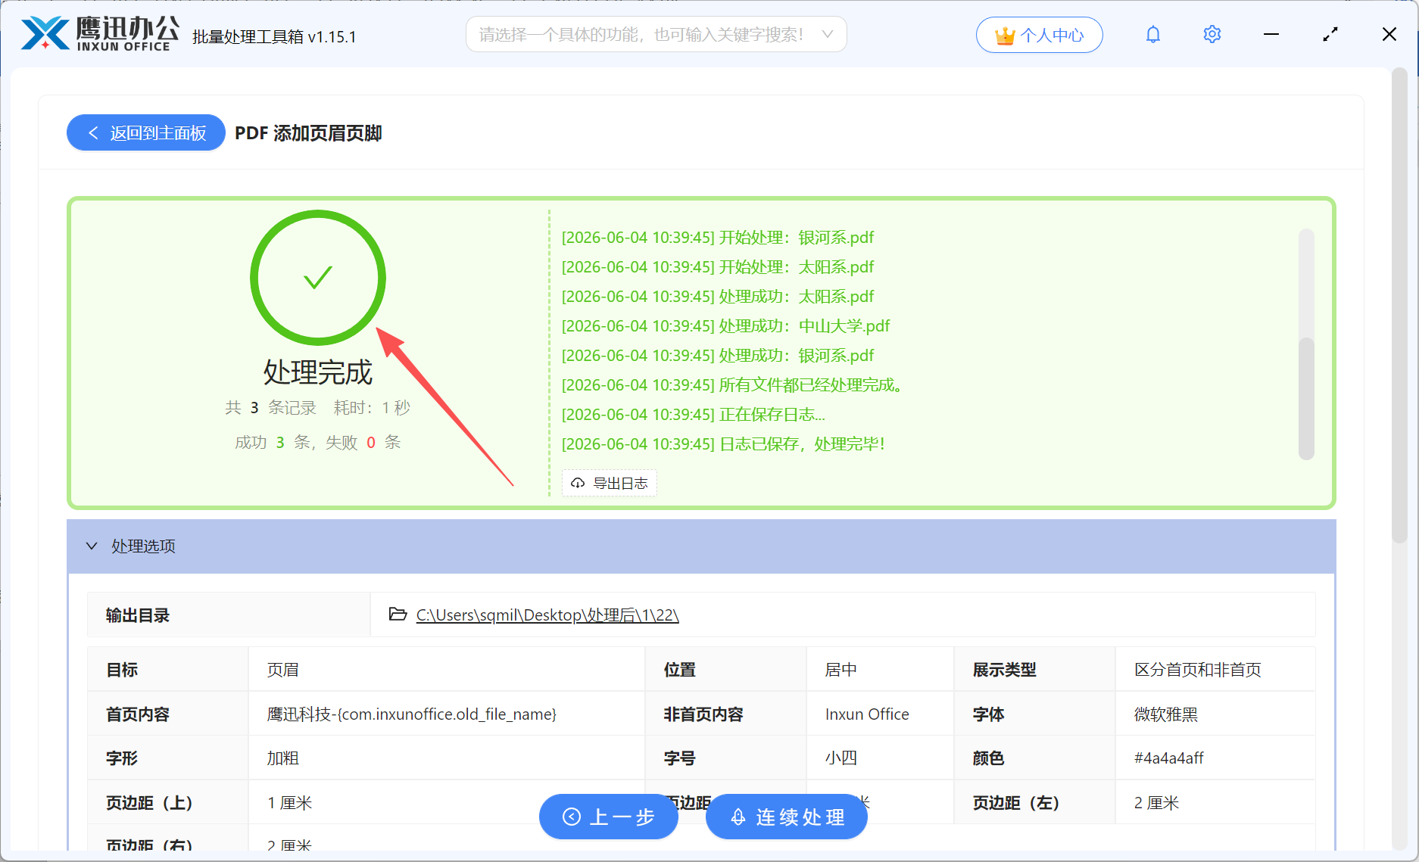Viewport: 1419px width, 862px height.
Task: Collapse the 处理选项 section
Action: (92, 546)
